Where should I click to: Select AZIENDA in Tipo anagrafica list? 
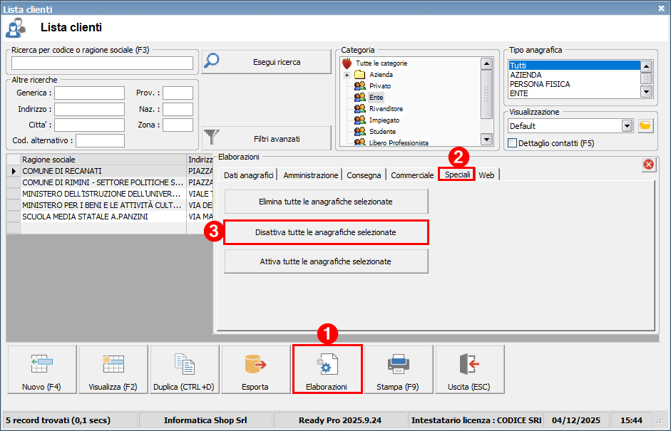(574, 75)
